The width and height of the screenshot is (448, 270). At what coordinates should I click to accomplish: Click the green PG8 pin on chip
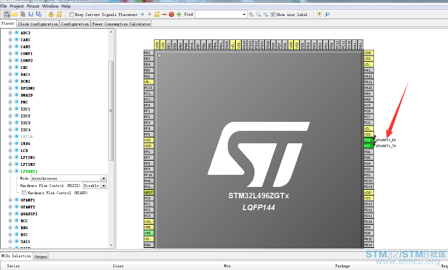[x=368, y=140]
